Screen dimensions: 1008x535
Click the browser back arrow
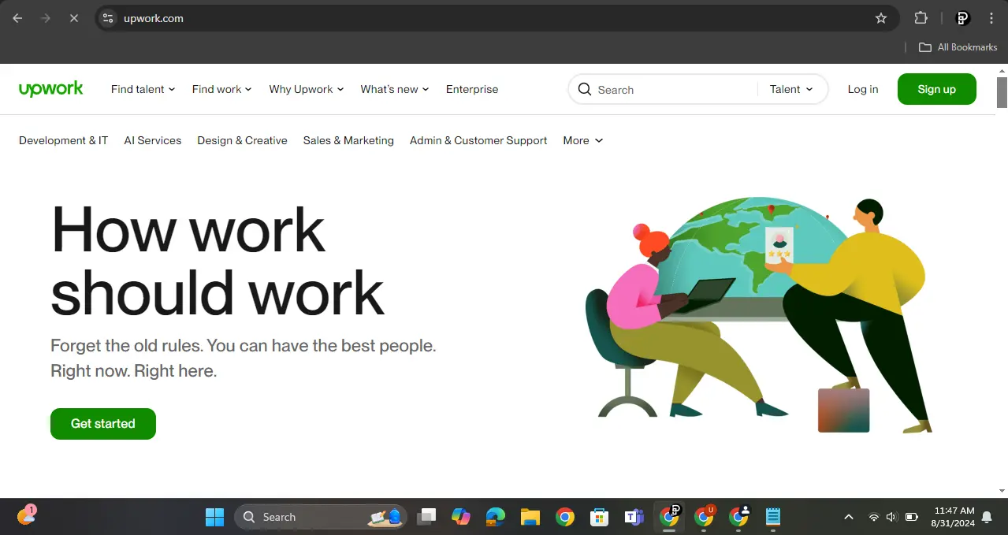(x=17, y=18)
